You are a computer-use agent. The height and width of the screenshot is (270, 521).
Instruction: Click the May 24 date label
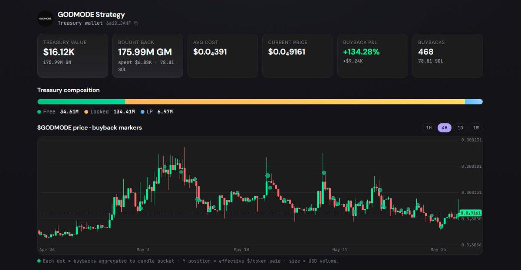[x=438, y=250]
